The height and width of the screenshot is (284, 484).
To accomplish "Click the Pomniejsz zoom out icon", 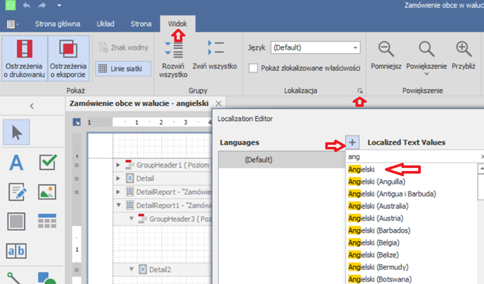I will tap(386, 49).
